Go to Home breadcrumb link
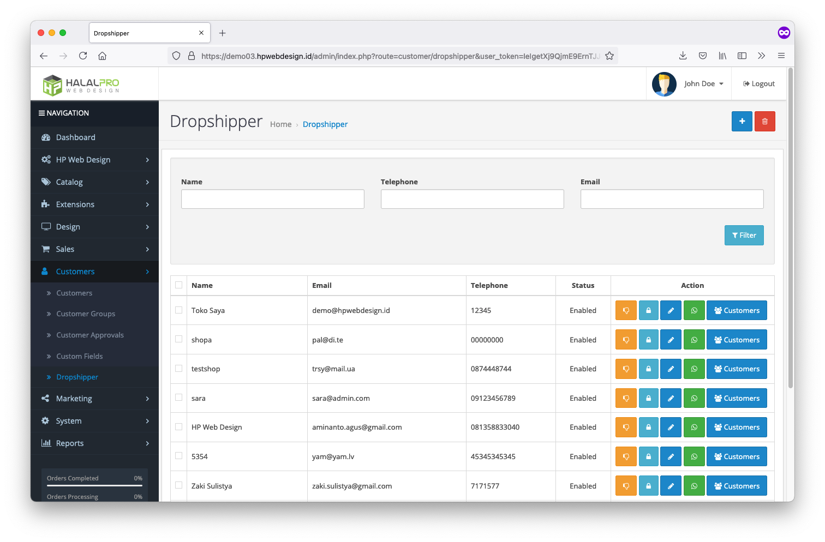825x542 pixels. pos(281,124)
